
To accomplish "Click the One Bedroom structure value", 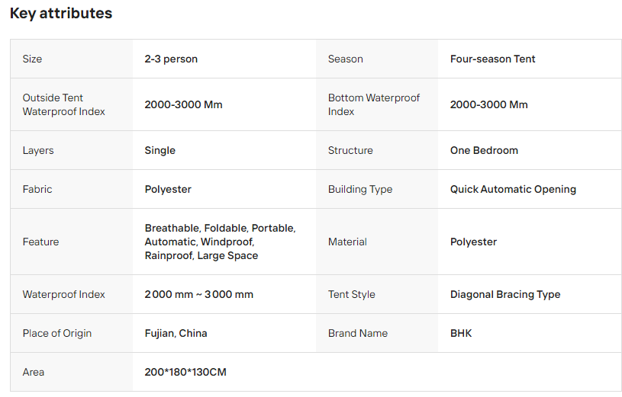I will click(484, 151).
